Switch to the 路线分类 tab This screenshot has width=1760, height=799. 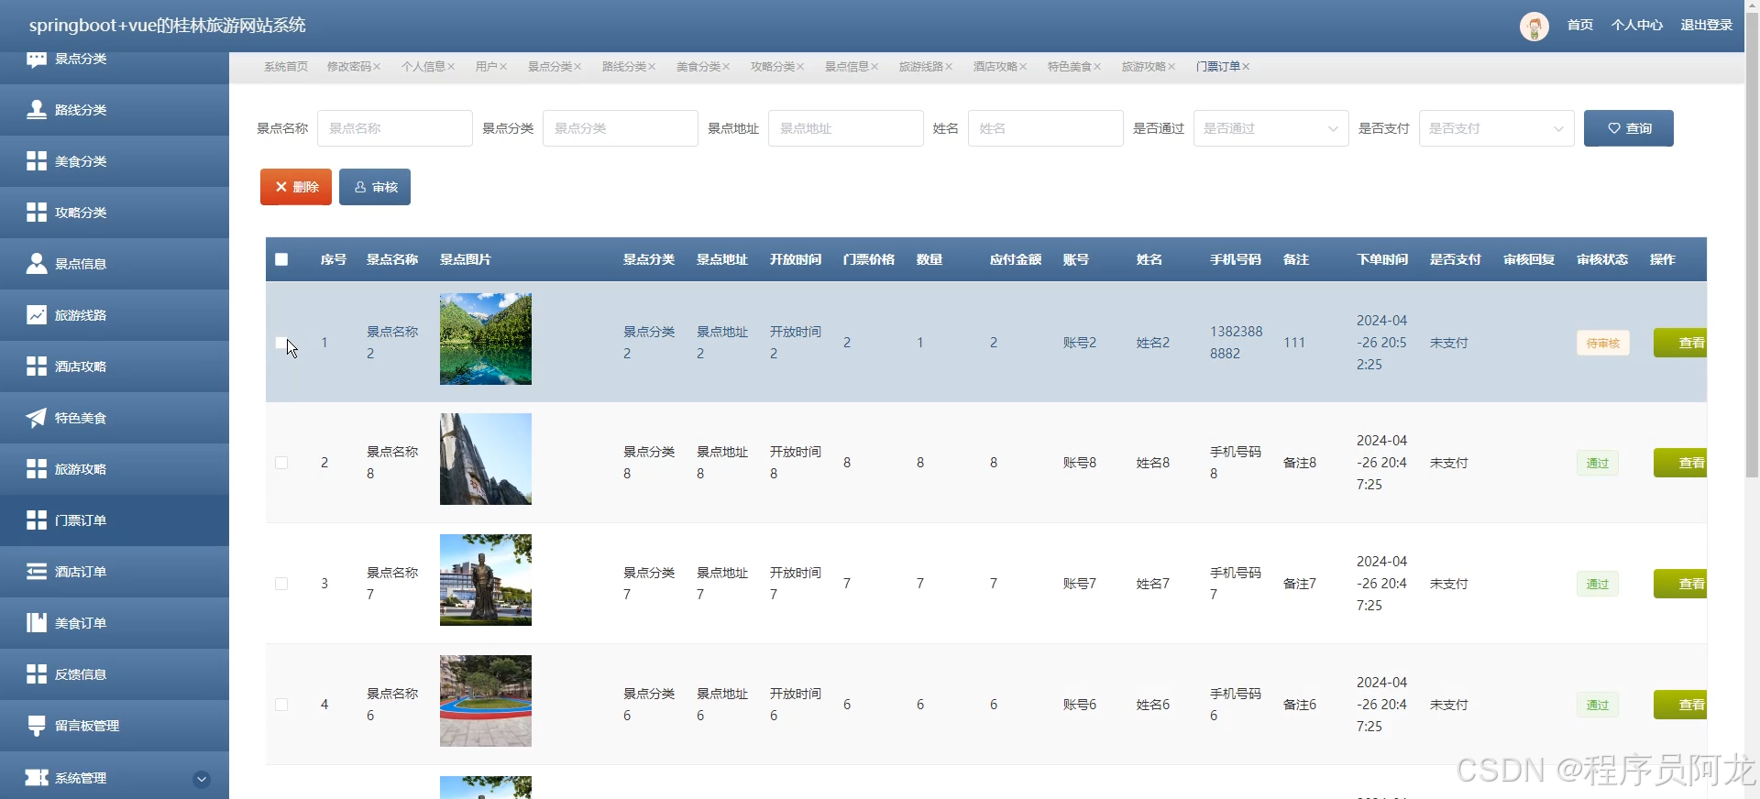coord(624,67)
